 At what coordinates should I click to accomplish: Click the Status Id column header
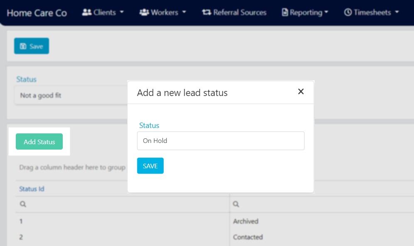[x=32, y=189]
